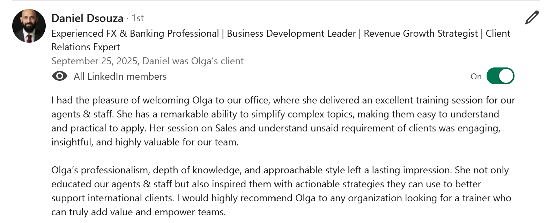The height and width of the screenshot is (223, 548).
Task: Click the "September 25, 2025" date text
Action: pos(94,61)
